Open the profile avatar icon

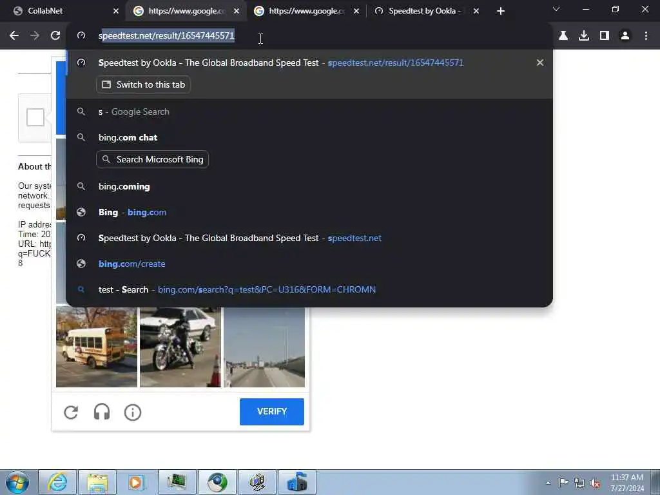point(625,36)
